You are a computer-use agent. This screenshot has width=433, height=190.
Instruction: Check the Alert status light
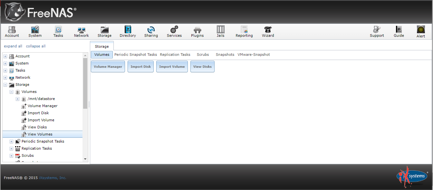pyautogui.click(x=421, y=30)
